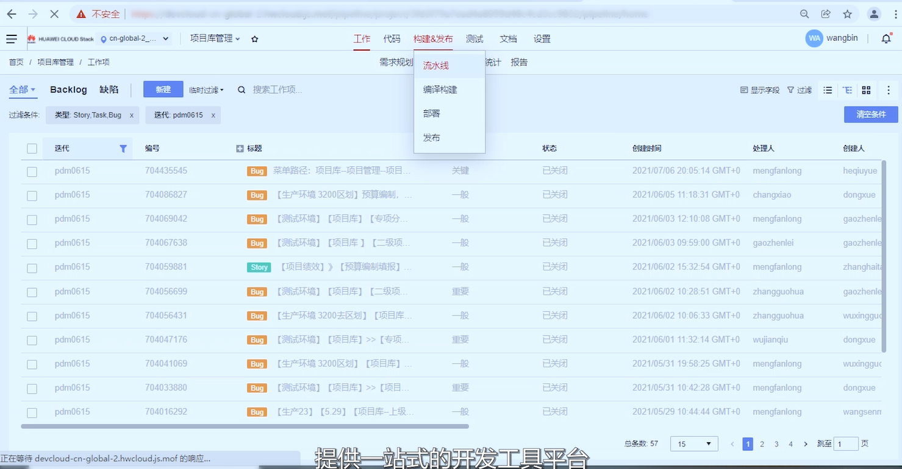Switch to the 代码 top tab

coord(392,38)
